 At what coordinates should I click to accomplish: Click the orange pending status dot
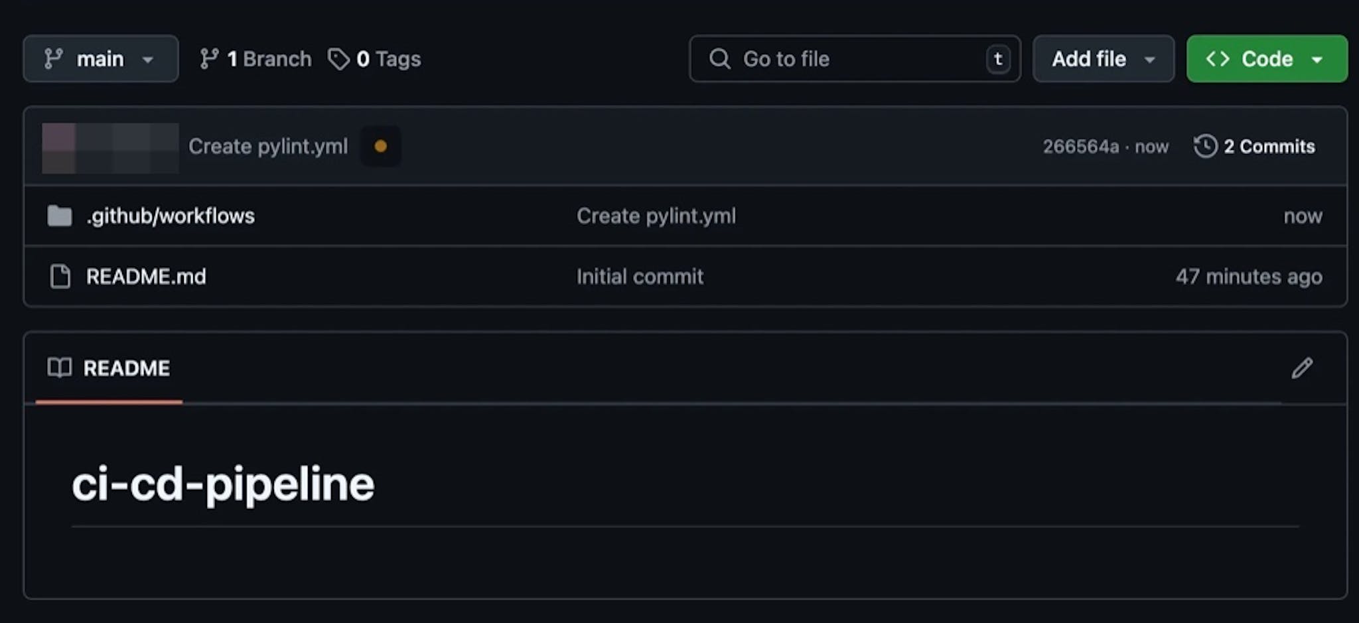coord(380,146)
